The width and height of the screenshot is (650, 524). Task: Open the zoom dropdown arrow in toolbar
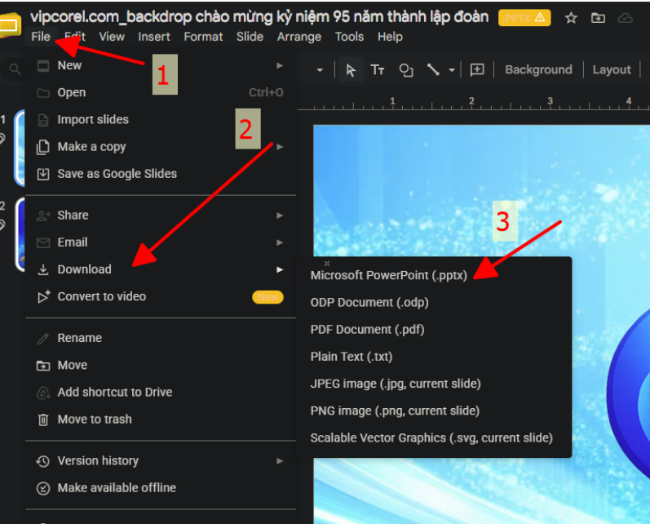point(319,70)
